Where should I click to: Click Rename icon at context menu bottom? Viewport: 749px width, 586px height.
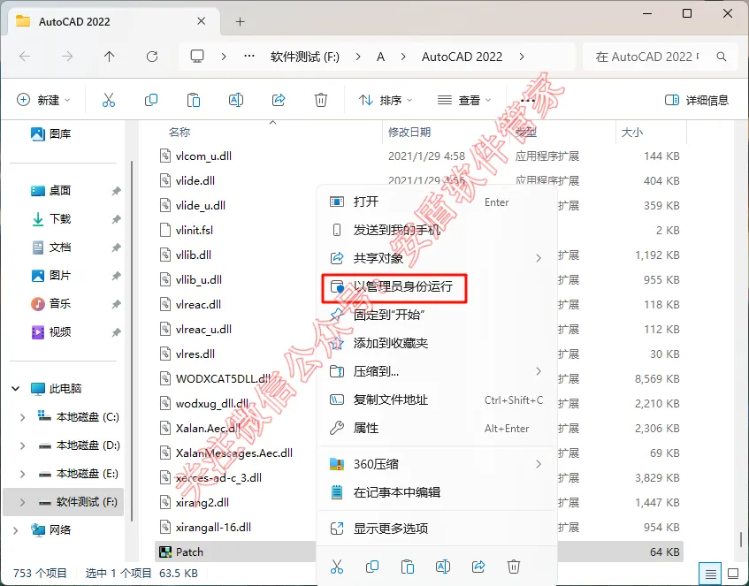(x=443, y=567)
